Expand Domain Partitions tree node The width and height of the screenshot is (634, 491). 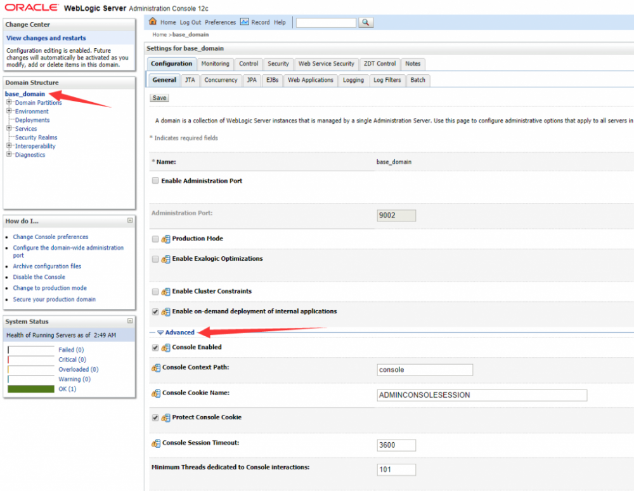(9, 102)
